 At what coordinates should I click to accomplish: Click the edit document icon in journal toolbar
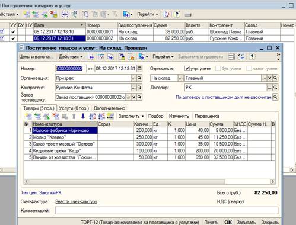pyautogui.click(x=44, y=14)
